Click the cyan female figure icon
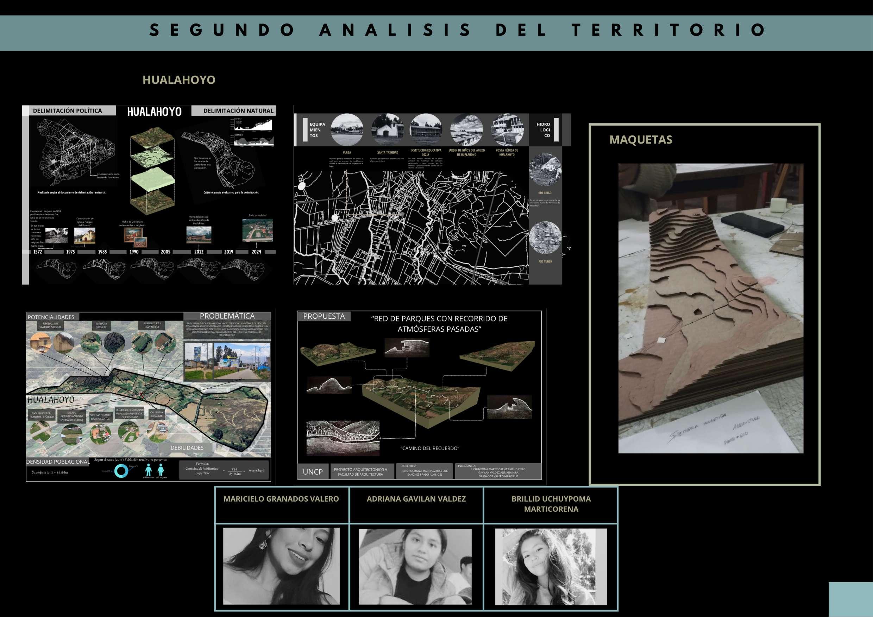Screen dimensions: 873x617 click(x=161, y=470)
